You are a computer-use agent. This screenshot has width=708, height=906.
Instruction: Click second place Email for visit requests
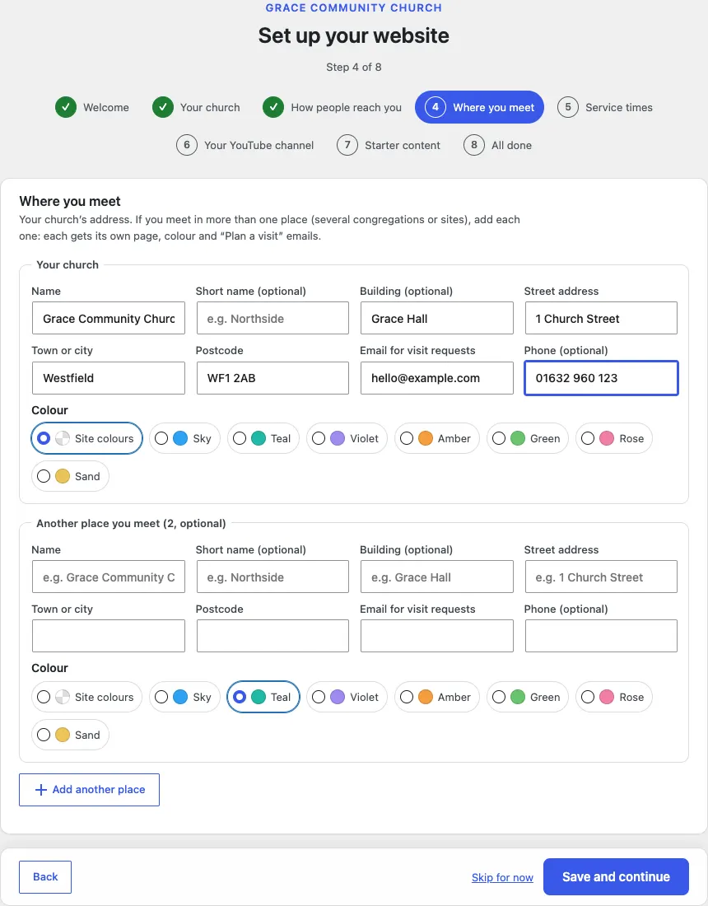(x=436, y=636)
